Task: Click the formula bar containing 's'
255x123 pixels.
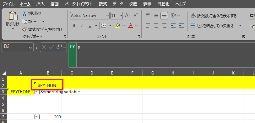Action: (165, 55)
